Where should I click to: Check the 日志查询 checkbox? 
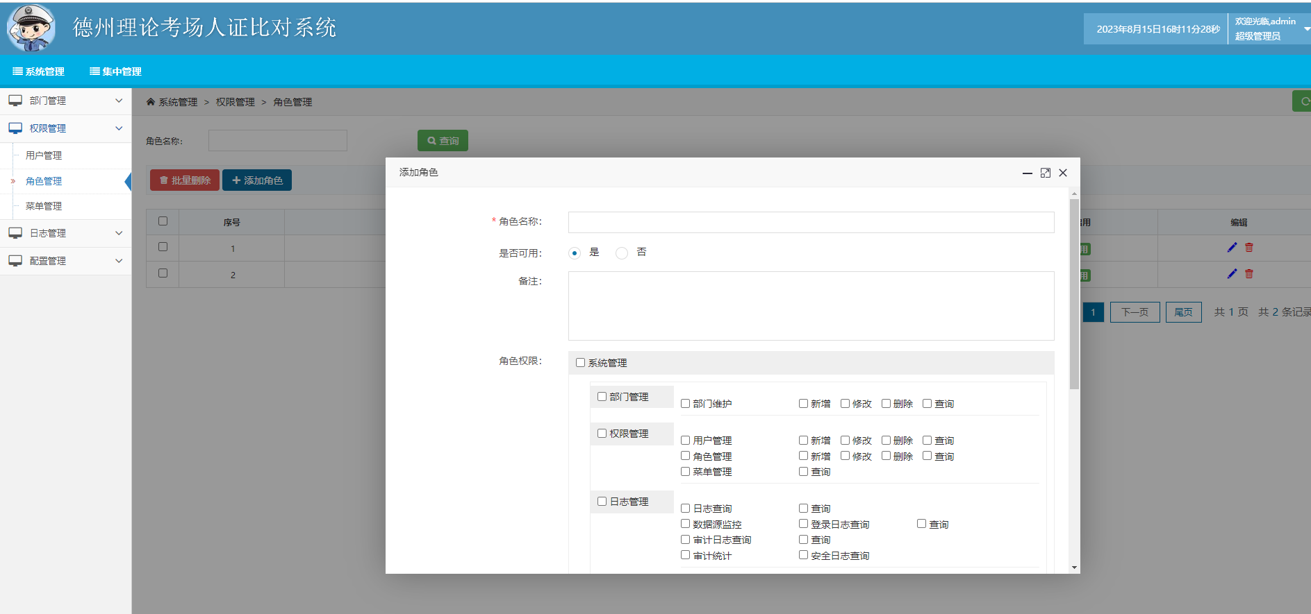686,509
